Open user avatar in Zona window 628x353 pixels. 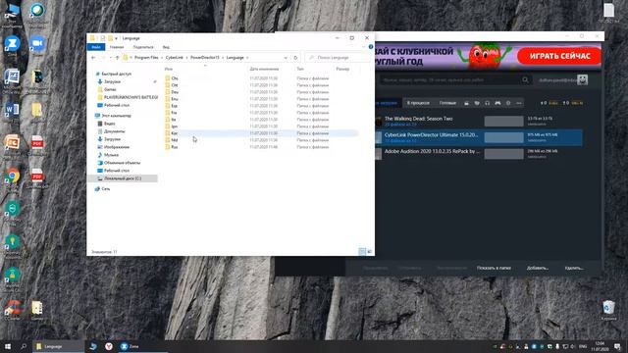coord(582,79)
